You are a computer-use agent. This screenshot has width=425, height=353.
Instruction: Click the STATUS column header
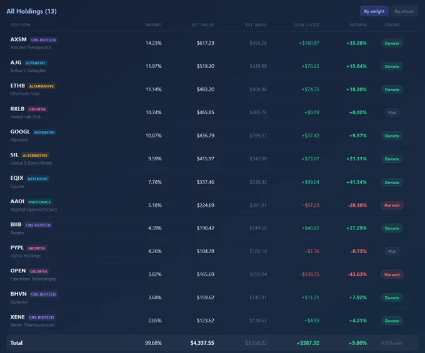[x=392, y=25]
